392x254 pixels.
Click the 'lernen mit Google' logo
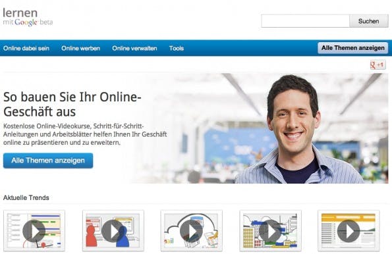pos(28,17)
